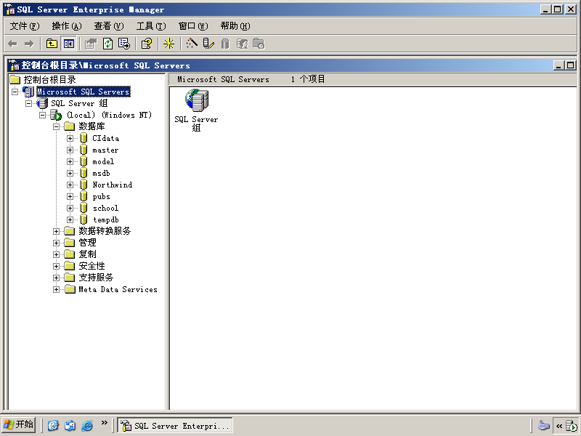Click the New Database cylinder icon
Screen dimensions: 581x436
[x=225, y=44]
